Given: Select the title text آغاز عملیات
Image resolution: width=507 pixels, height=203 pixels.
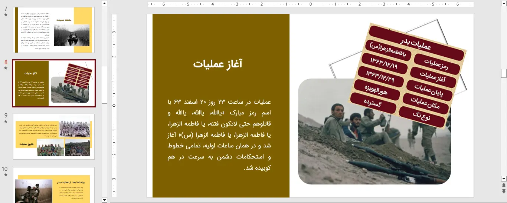Looking at the screenshot, I should [x=218, y=64].
